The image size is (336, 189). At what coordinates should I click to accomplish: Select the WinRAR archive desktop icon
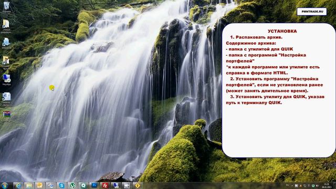[7, 114]
